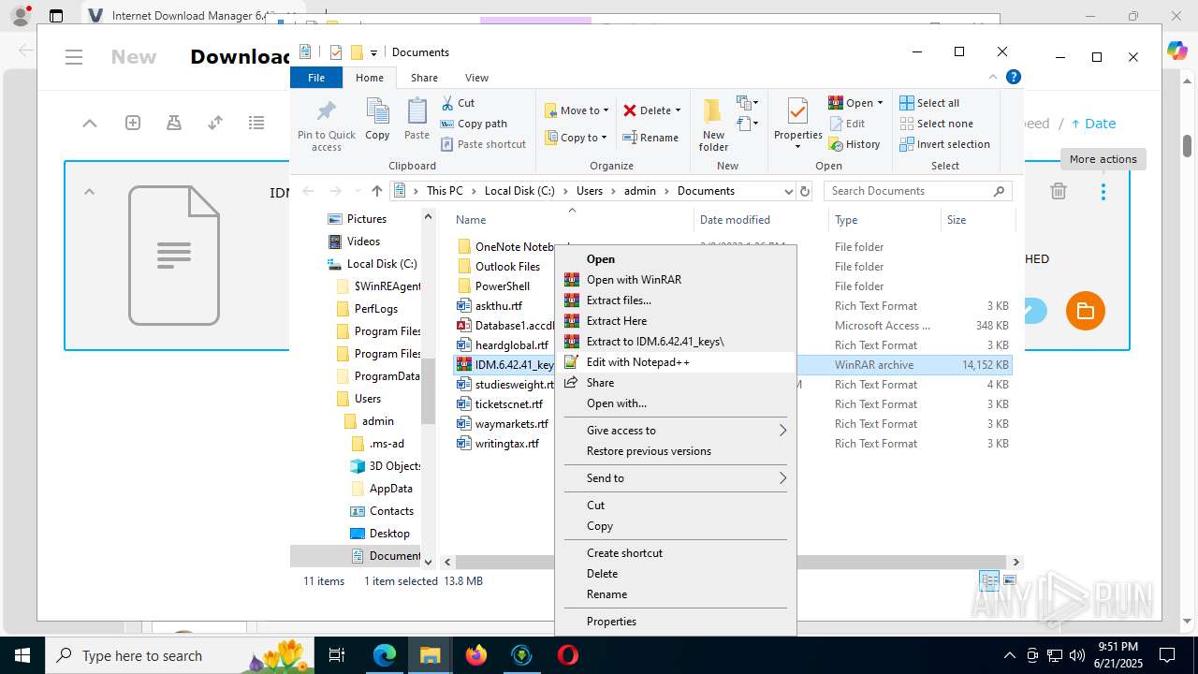The image size is (1198, 674).
Task: Switch to large icons view
Action: (x=1011, y=581)
